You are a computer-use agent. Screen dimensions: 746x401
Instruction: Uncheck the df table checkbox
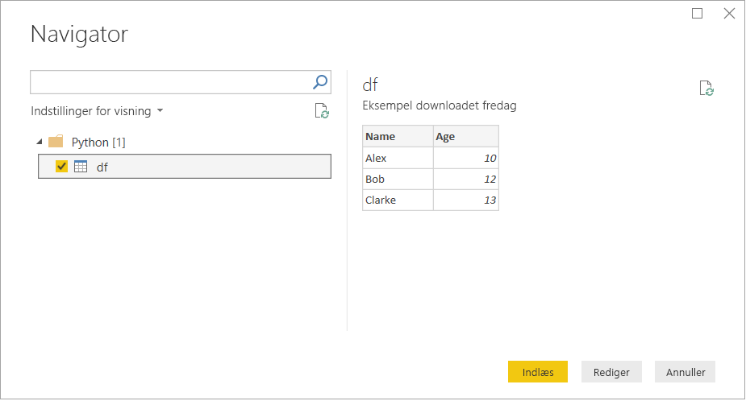point(62,167)
